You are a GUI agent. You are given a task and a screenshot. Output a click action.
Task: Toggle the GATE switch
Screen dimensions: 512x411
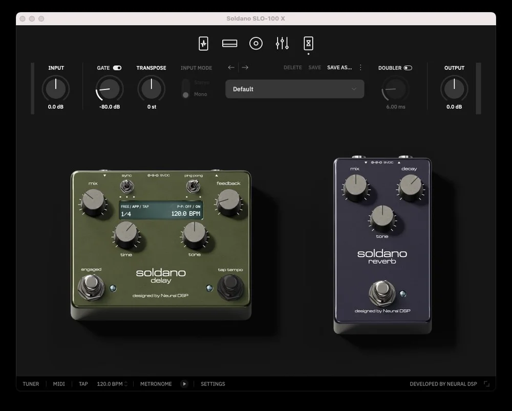coord(118,67)
